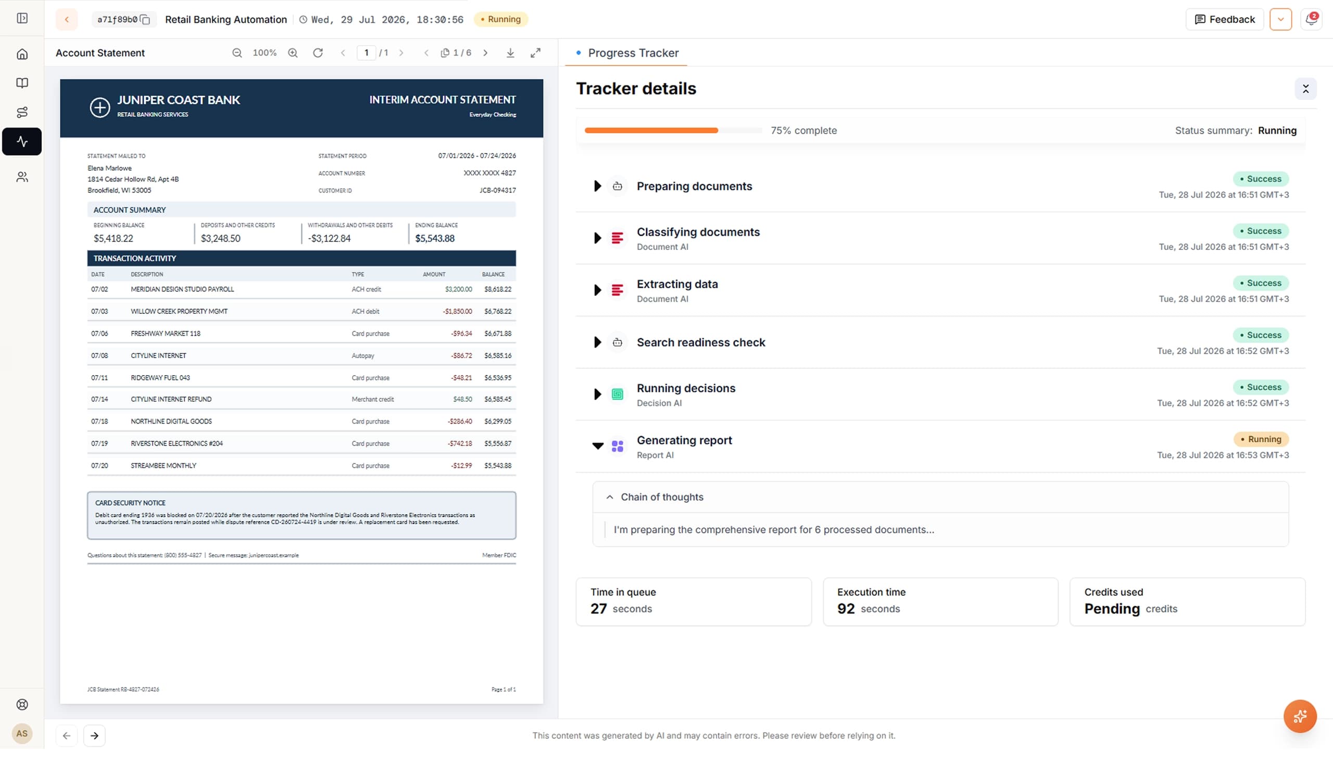Go to previous document in 1/6
The image size is (1333, 765).
[x=426, y=53]
